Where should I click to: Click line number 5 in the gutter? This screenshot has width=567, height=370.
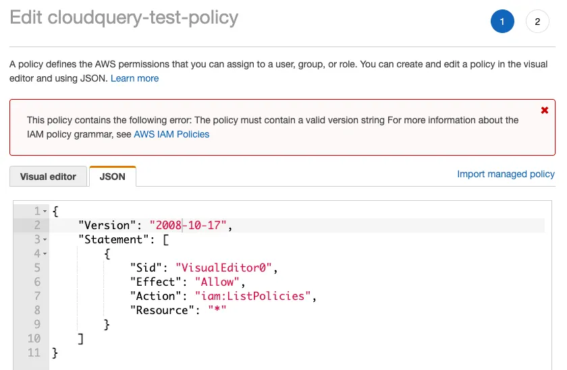(x=37, y=268)
